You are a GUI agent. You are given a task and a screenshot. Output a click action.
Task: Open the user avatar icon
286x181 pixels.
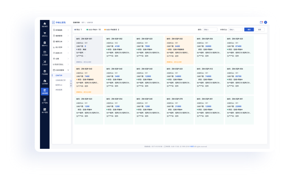tap(266, 22)
